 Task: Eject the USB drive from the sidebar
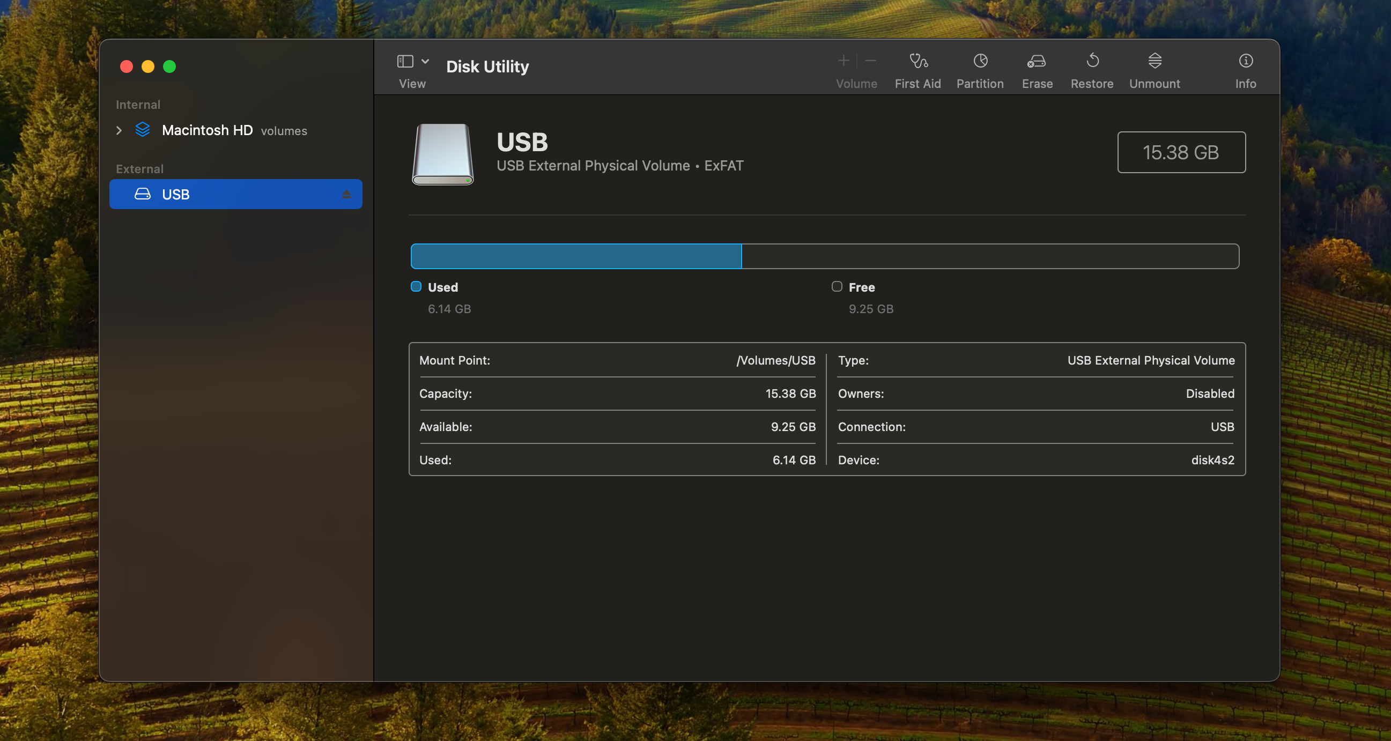(x=346, y=194)
